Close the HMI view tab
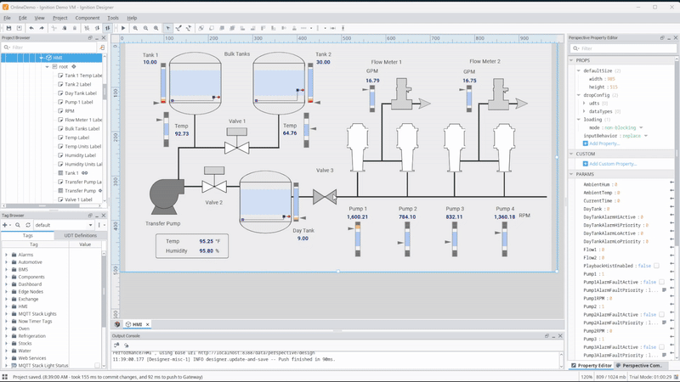The width and height of the screenshot is (680, 382). [147, 324]
